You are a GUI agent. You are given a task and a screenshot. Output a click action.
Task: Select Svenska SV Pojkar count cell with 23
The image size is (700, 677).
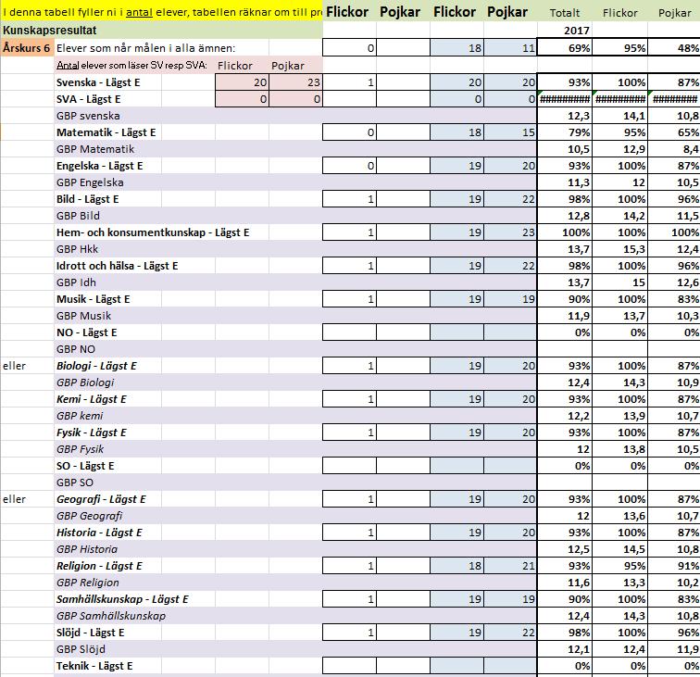[x=295, y=82]
